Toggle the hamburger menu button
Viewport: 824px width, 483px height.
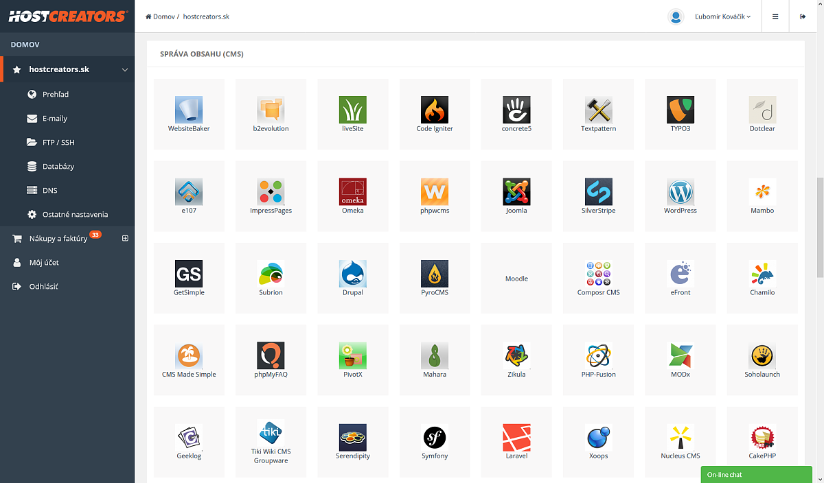click(775, 16)
